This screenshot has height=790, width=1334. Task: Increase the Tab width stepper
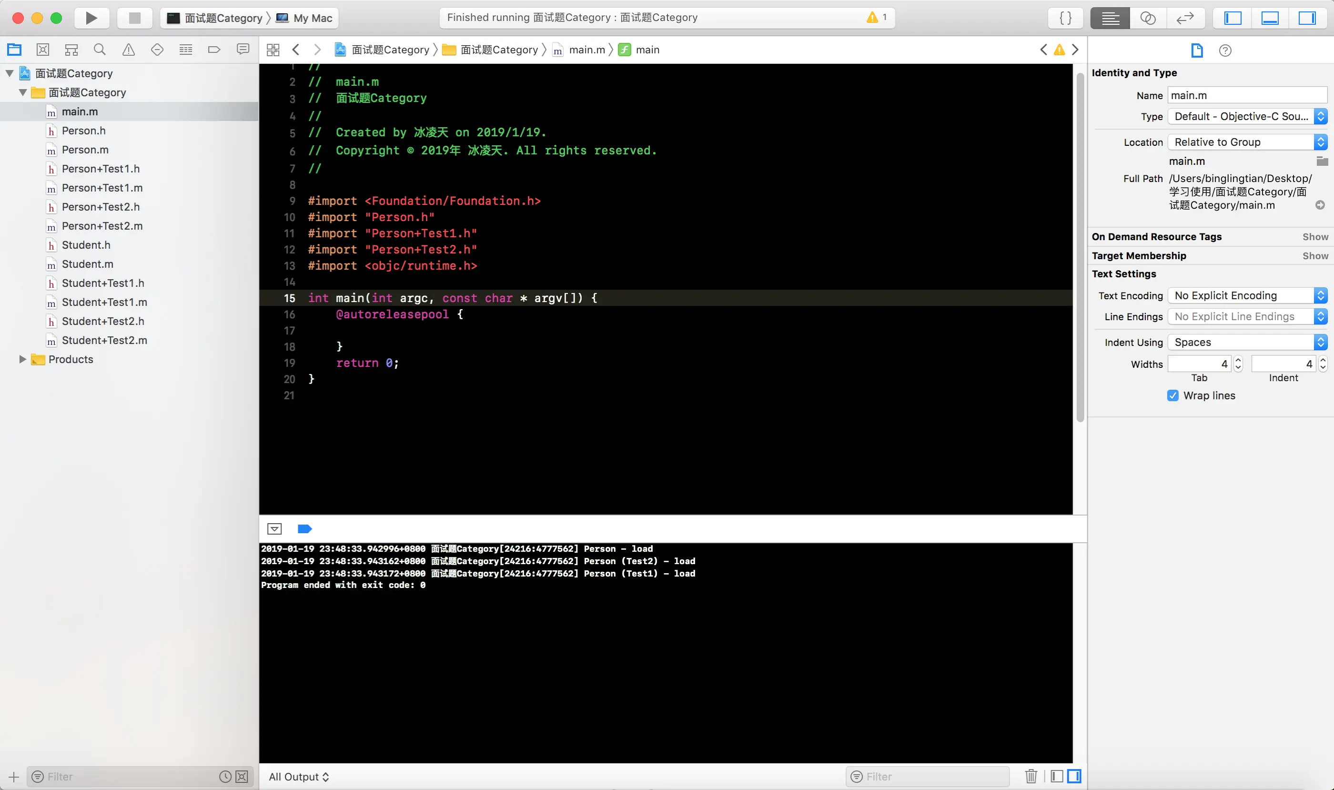(x=1238, y=360)
